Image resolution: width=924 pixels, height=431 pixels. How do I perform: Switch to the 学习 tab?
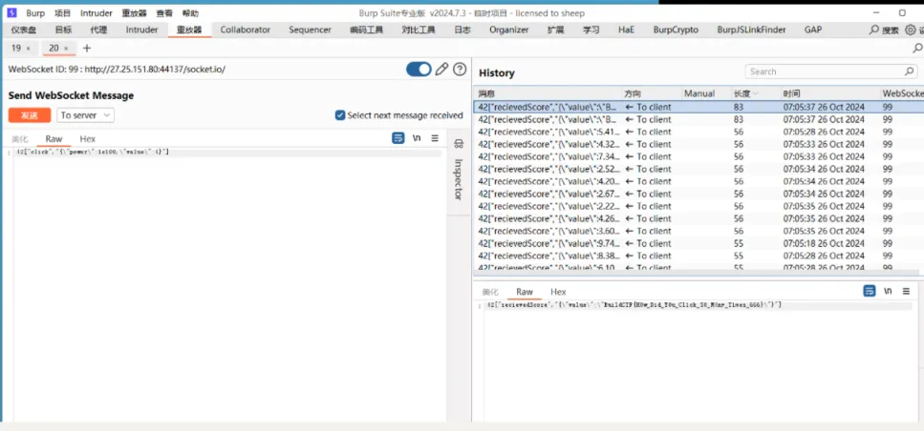[x=591, y=30]
